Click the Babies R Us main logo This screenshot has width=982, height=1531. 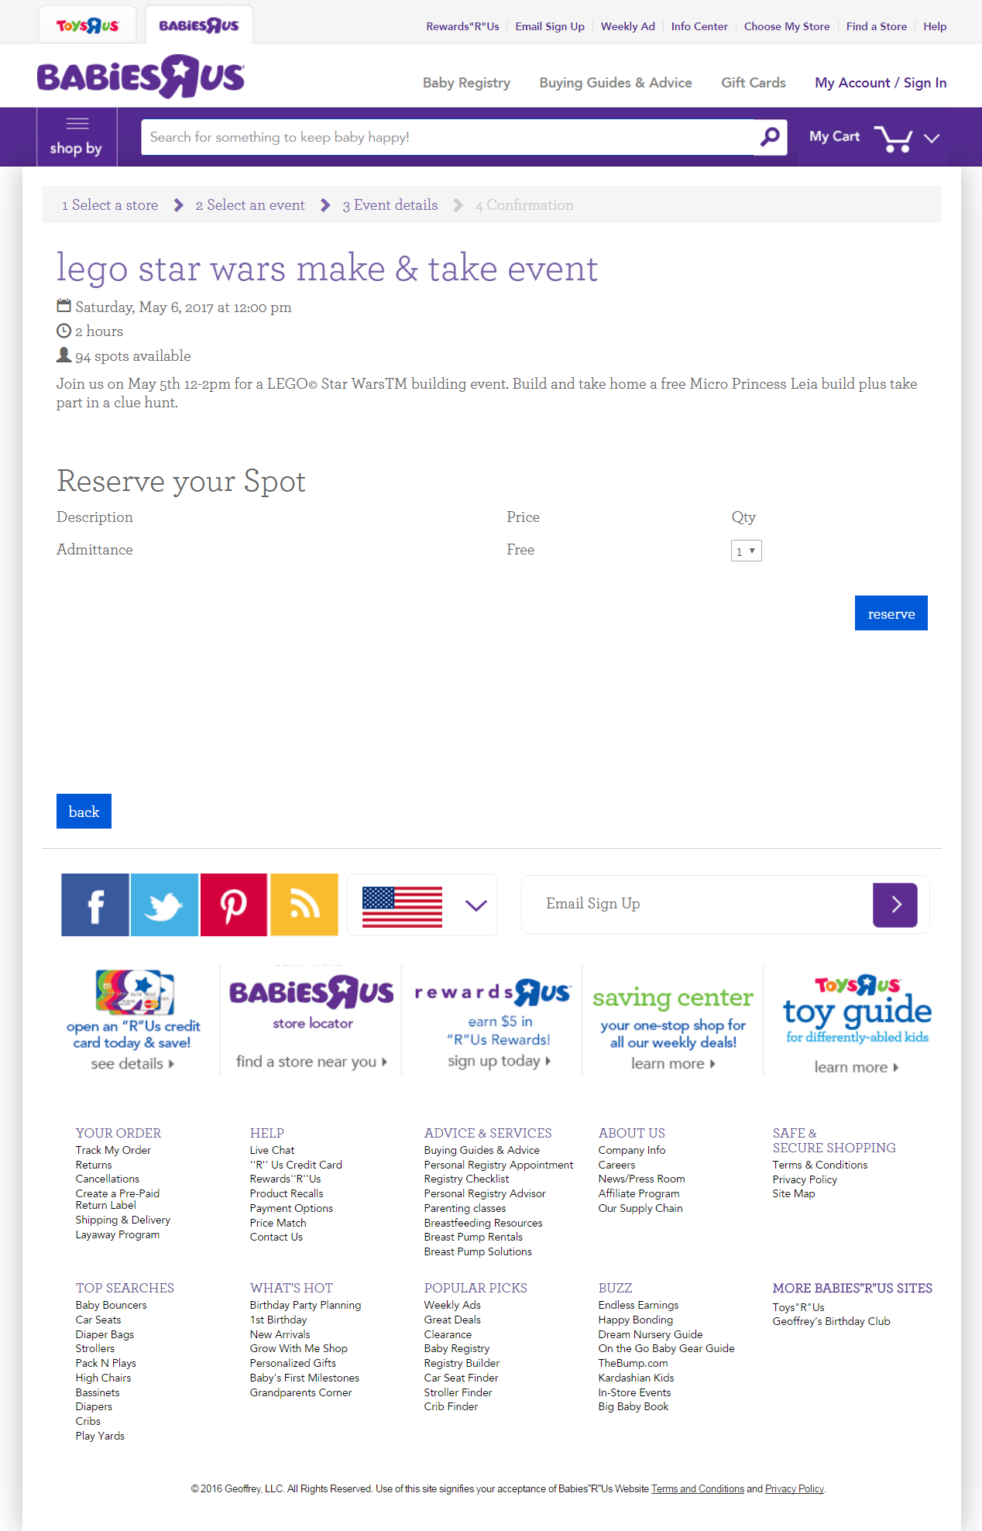click(141, 76)
